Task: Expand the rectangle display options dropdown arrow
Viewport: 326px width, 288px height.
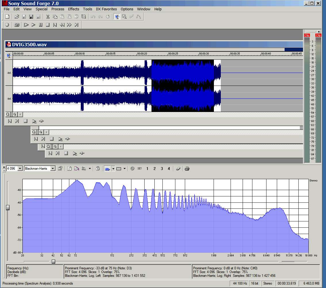Action: coord(124,169)
